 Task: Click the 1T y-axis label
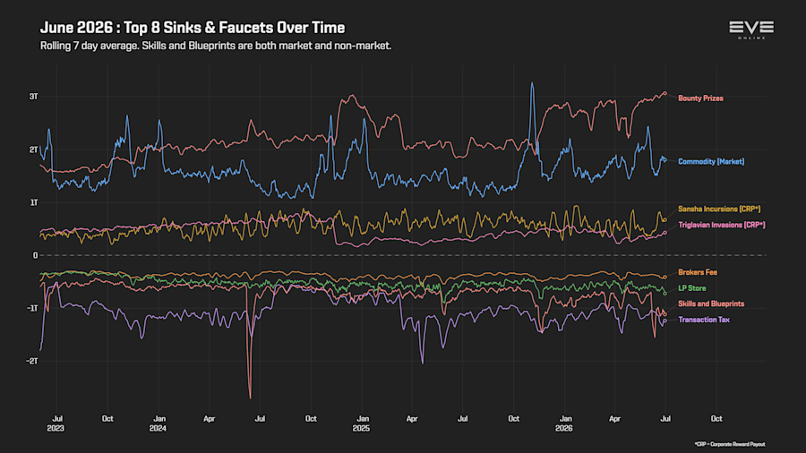point(34,203)
